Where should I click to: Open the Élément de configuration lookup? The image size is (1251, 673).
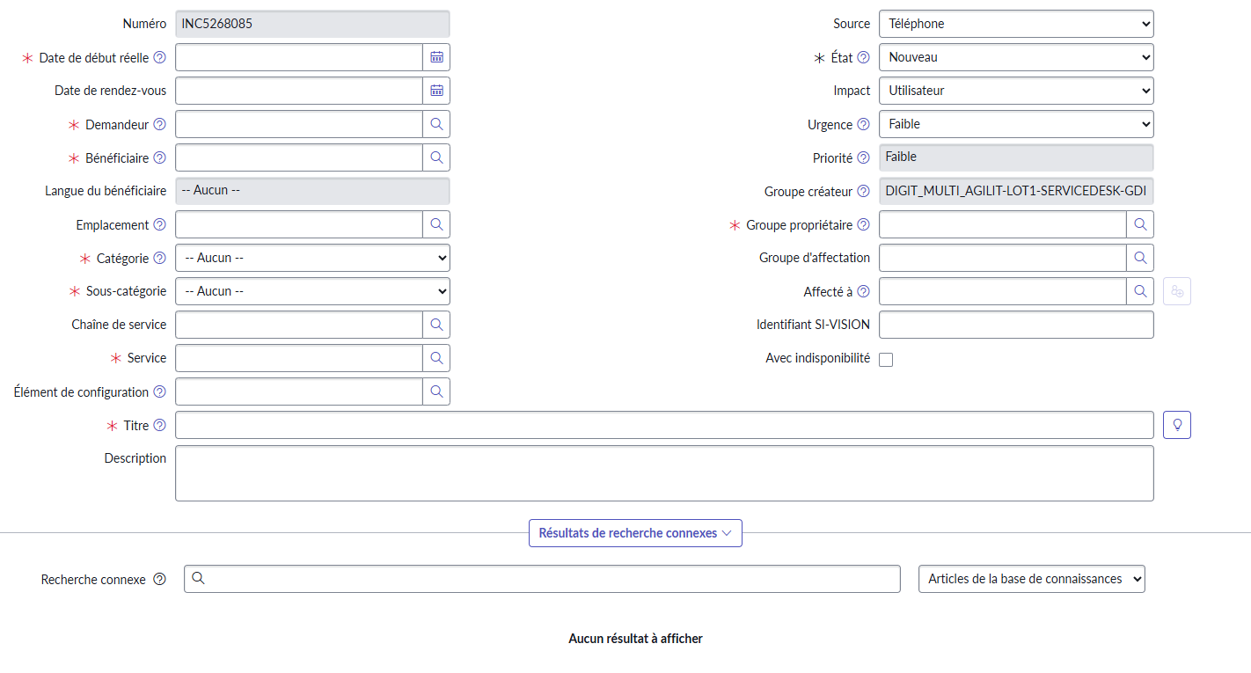click(436, 391)
